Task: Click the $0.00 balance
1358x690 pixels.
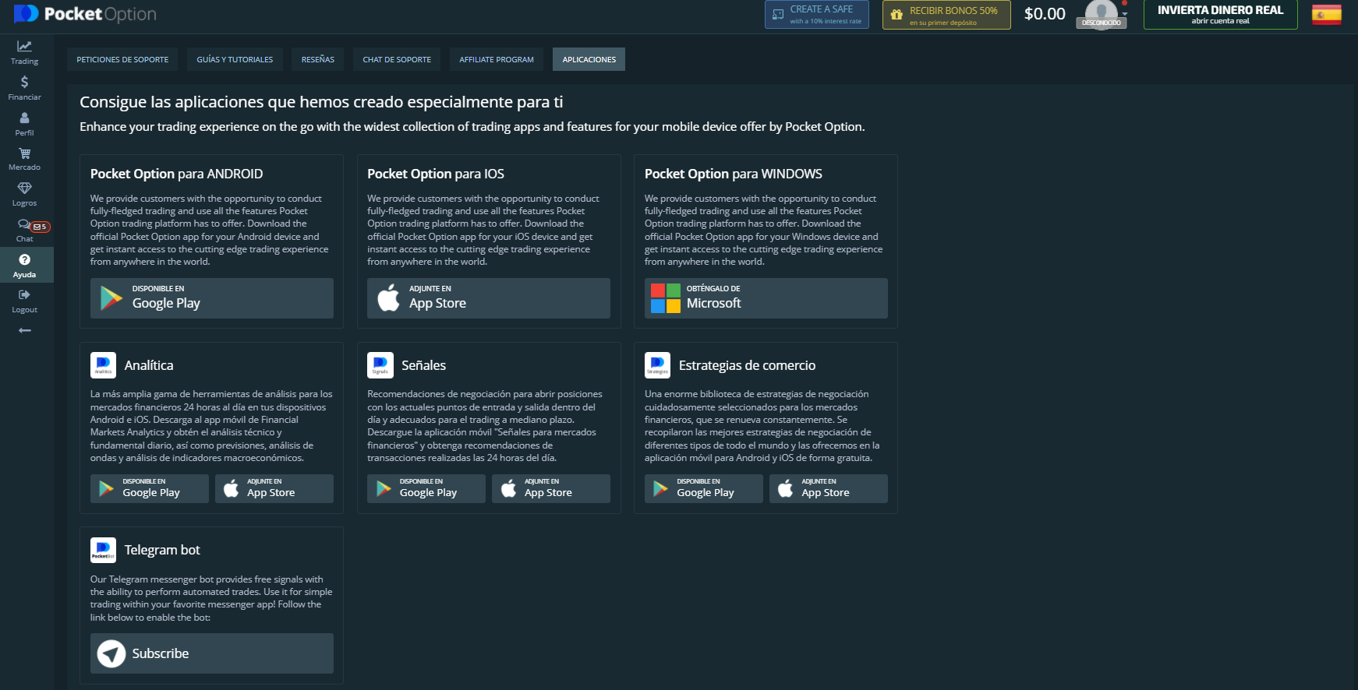Action: 1045,14
